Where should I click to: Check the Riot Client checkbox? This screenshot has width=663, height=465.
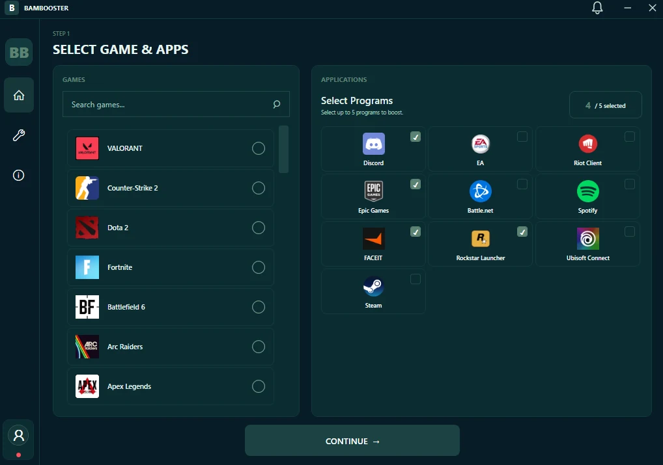click(x=630, y=137)
